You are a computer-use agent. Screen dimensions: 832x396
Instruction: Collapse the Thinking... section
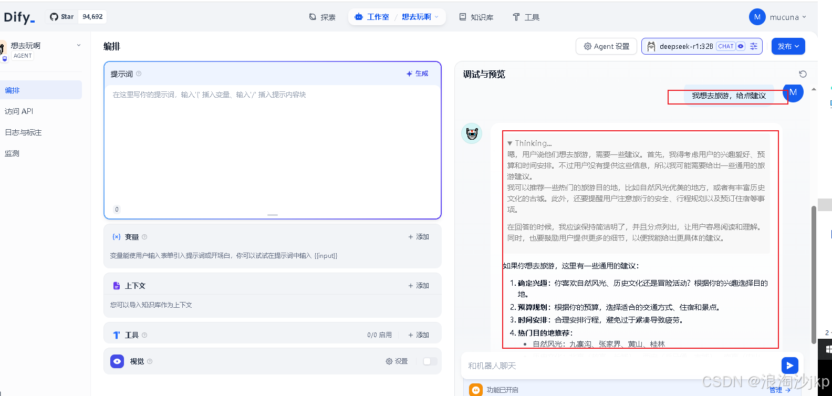[x=529, y=143]
